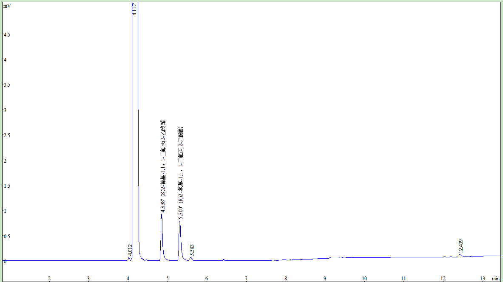The width and height of the screenshot is (503, 282).
Task: Click the 12.409' peak label
Action: 460,246
